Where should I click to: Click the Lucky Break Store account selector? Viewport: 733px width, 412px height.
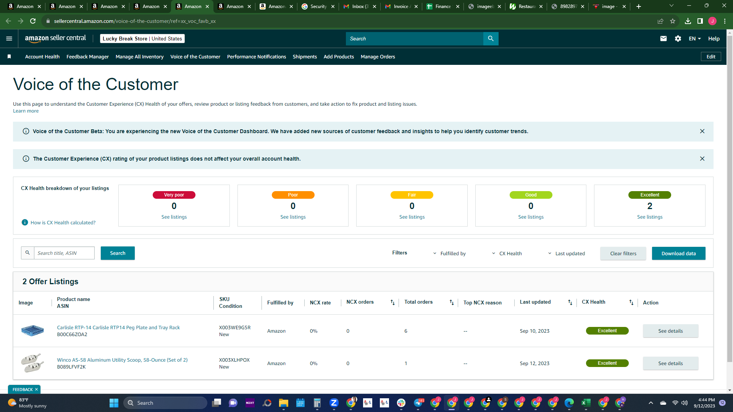(142, 39)
